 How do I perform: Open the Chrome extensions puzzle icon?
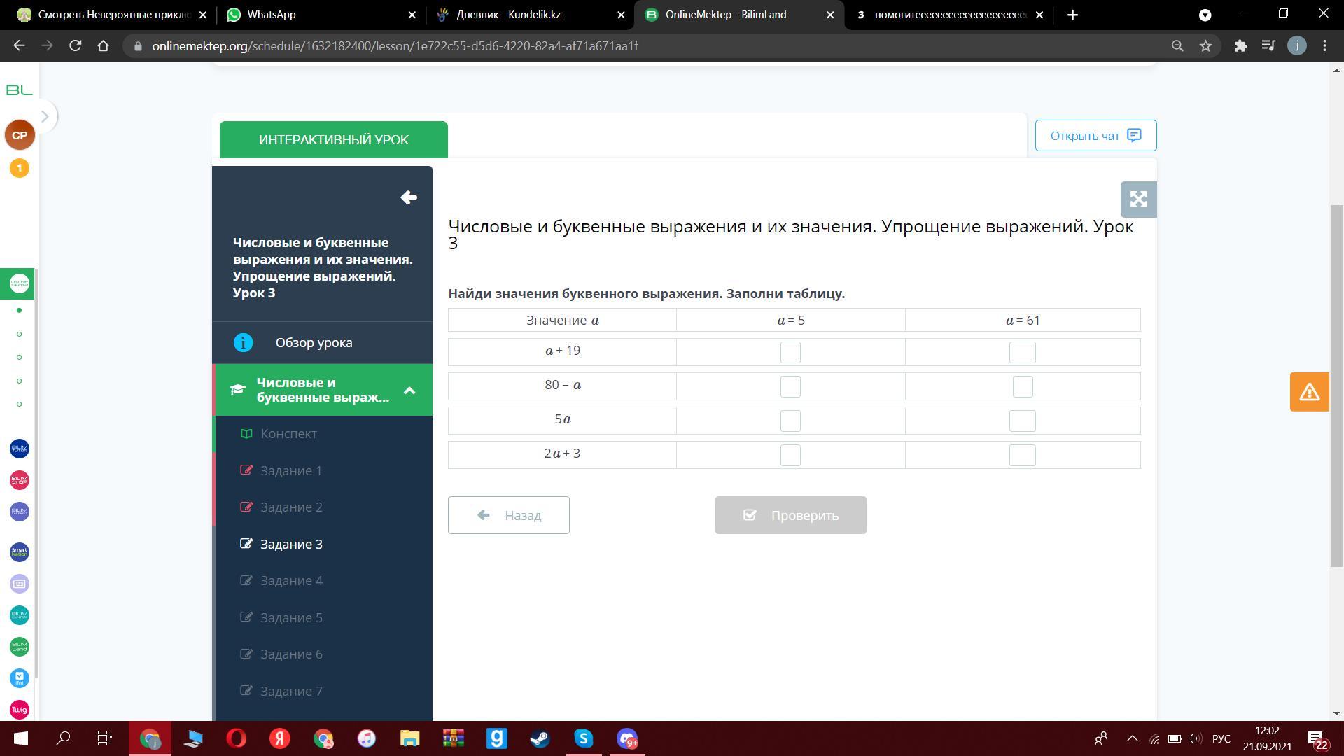coord(1240,46)
